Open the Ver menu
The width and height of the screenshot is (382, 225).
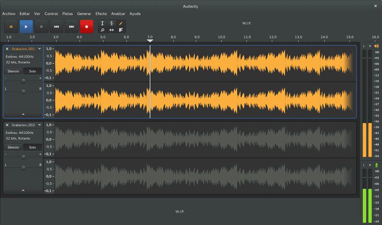[x=37, y=13]
